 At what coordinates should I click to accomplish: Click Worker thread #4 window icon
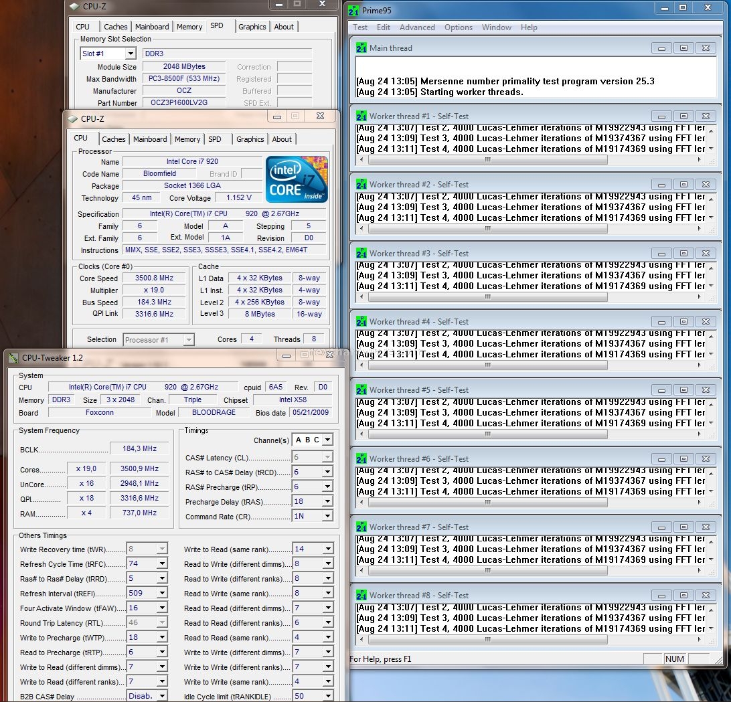[361, 322]
